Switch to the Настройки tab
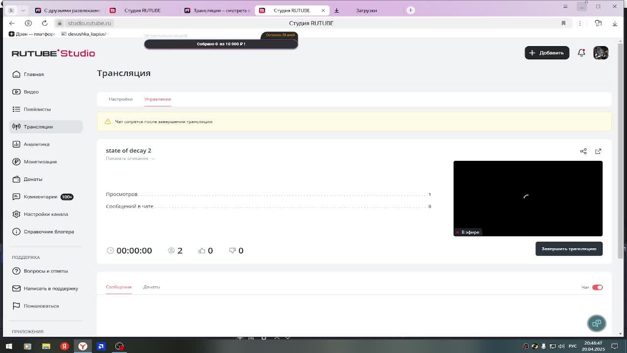Image resolution: width=627 pixels, height=353 pixels. click(x=121, y=99)
